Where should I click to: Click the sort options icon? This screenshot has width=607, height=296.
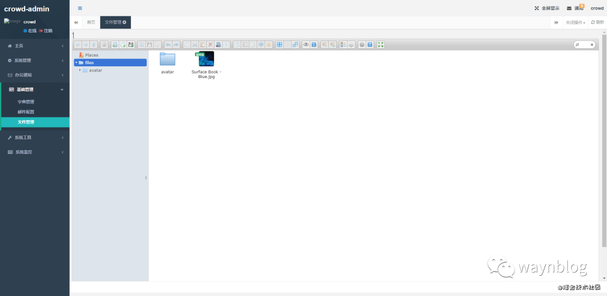(351, 44)
